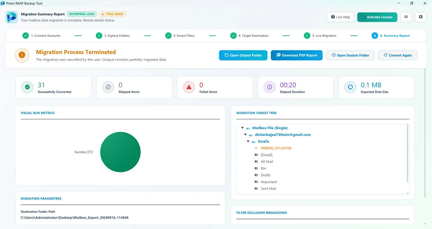Click the mailbox icon beside Emails

(x=254, y=142)
